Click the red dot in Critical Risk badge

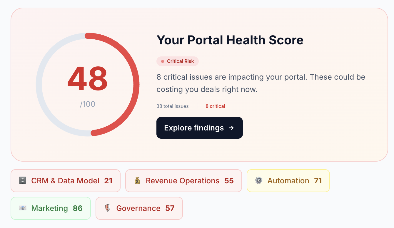163,61
